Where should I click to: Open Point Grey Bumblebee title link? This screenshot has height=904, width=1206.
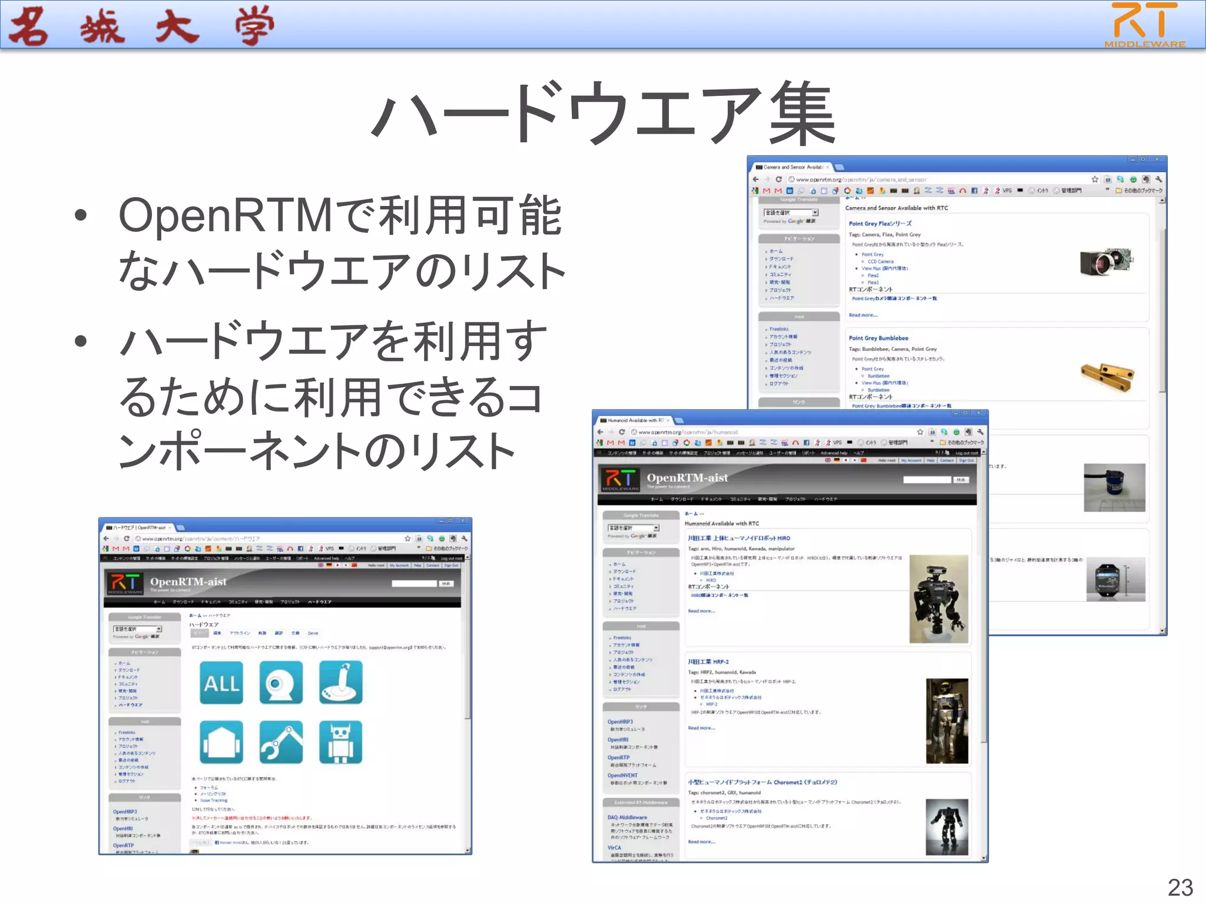point(878,338)
